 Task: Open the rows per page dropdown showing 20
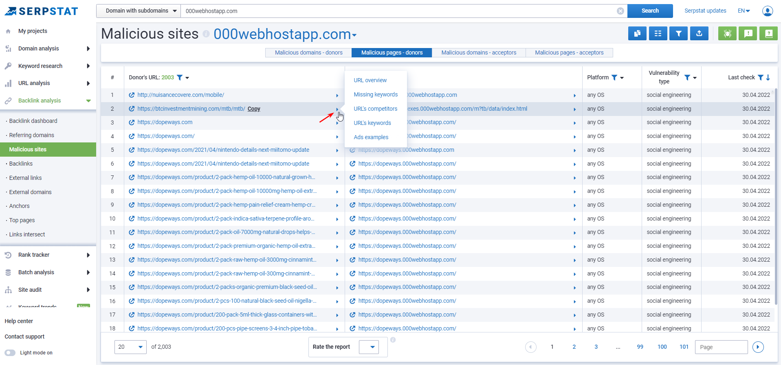pos(130,347)
